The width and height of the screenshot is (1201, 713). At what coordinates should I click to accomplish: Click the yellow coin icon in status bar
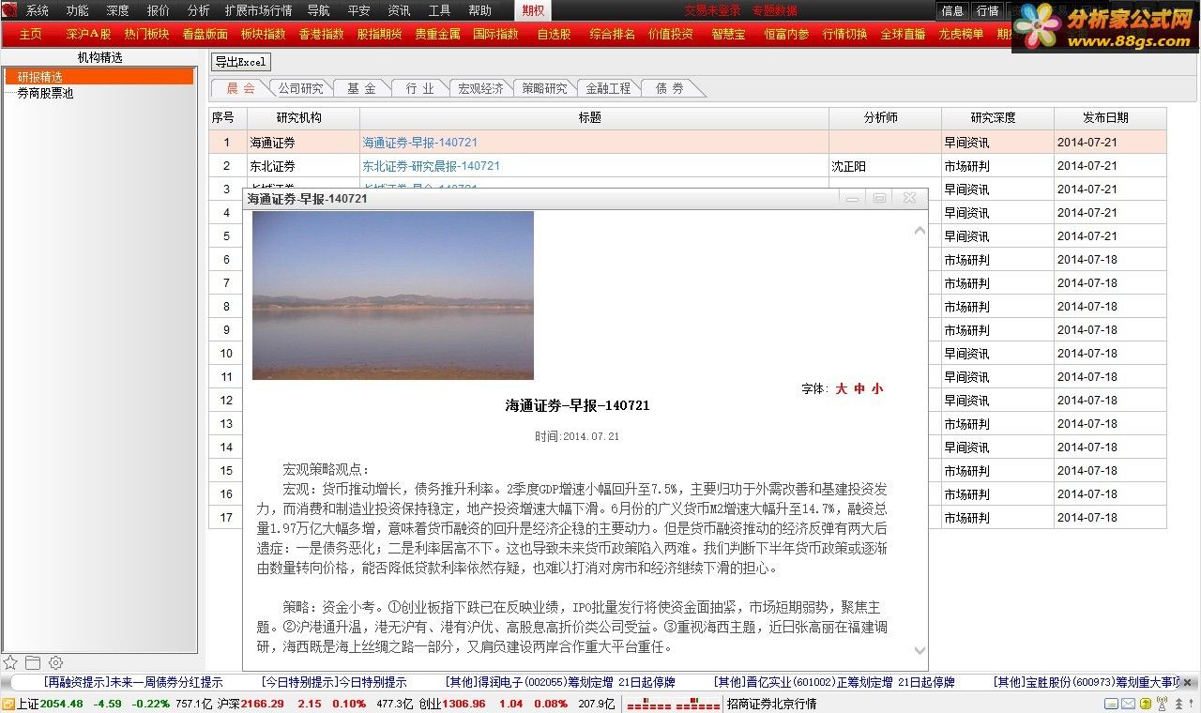(1145, 704)
